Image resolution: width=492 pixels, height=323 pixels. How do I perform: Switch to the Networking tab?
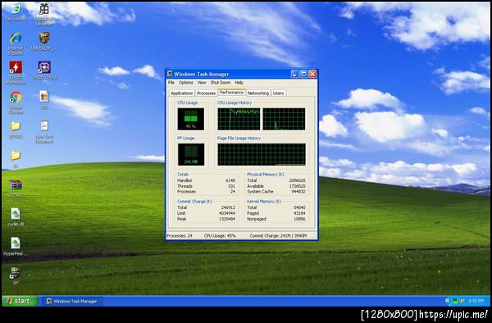click(x=258, y=93)
